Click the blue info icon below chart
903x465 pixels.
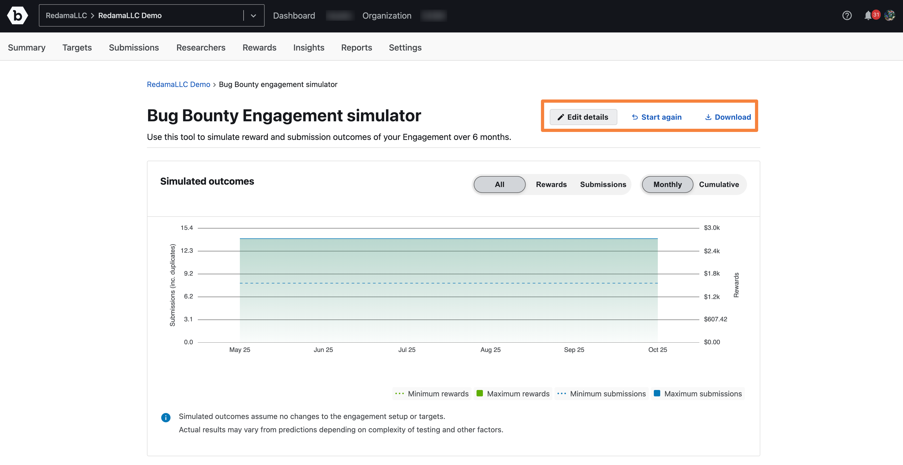(x=166, y=417)
